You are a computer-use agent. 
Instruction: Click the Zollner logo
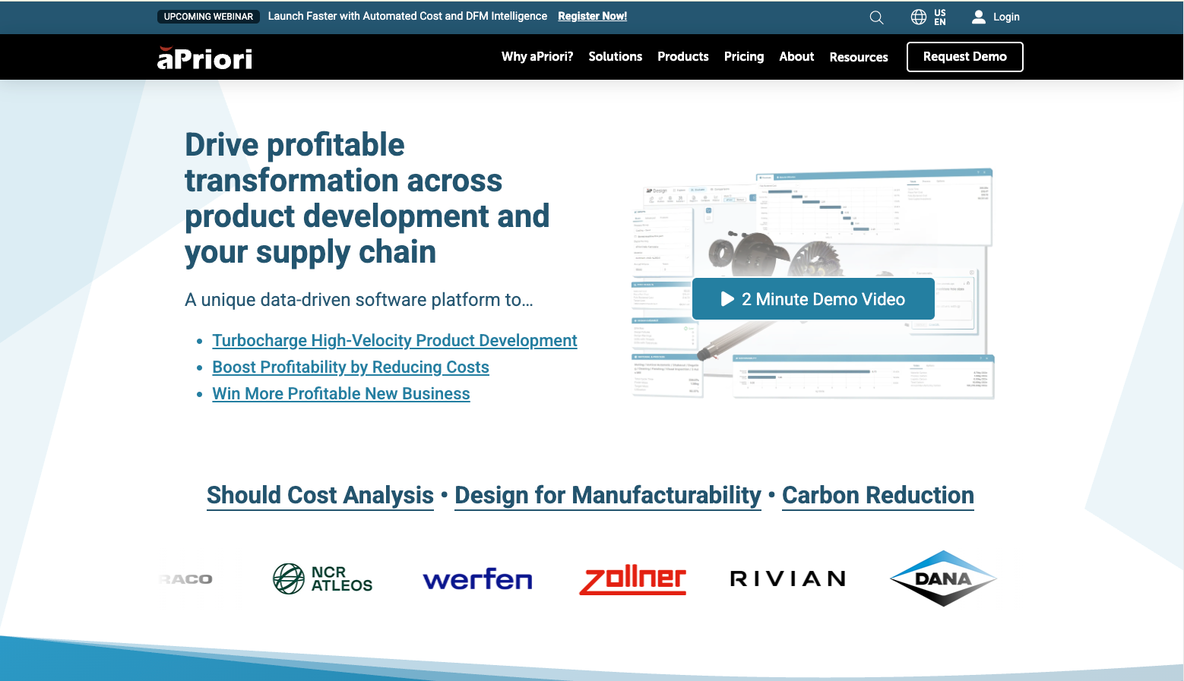tap(632, 579)
